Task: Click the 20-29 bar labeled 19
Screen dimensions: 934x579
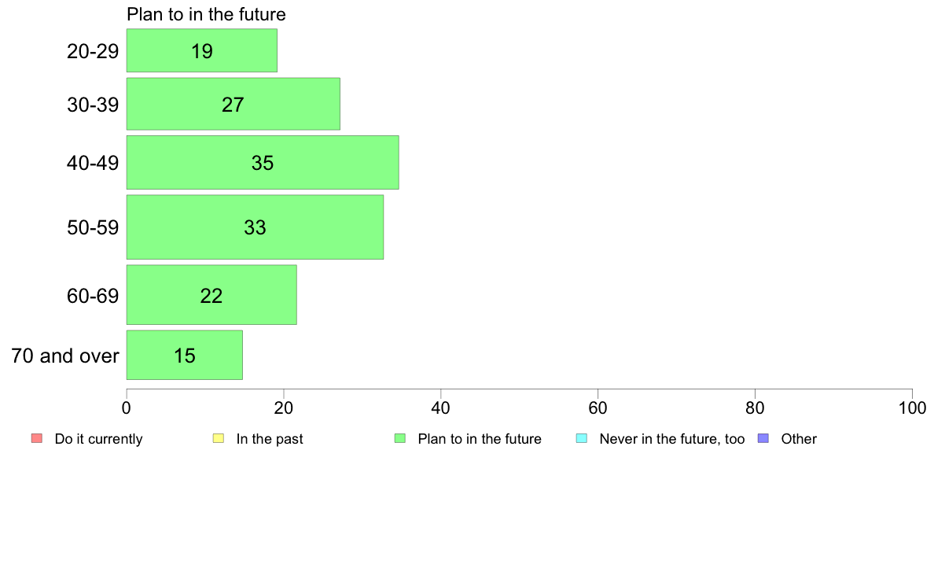Action: tap(202, 50)
